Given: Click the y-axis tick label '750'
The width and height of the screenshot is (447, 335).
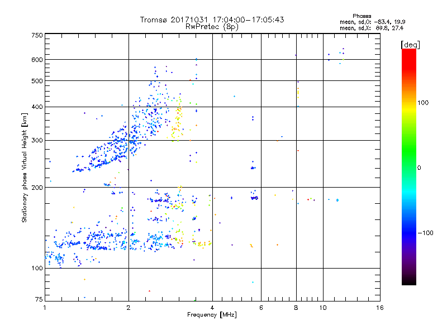Looking at the screenshot, I should (x=37, y=35).
